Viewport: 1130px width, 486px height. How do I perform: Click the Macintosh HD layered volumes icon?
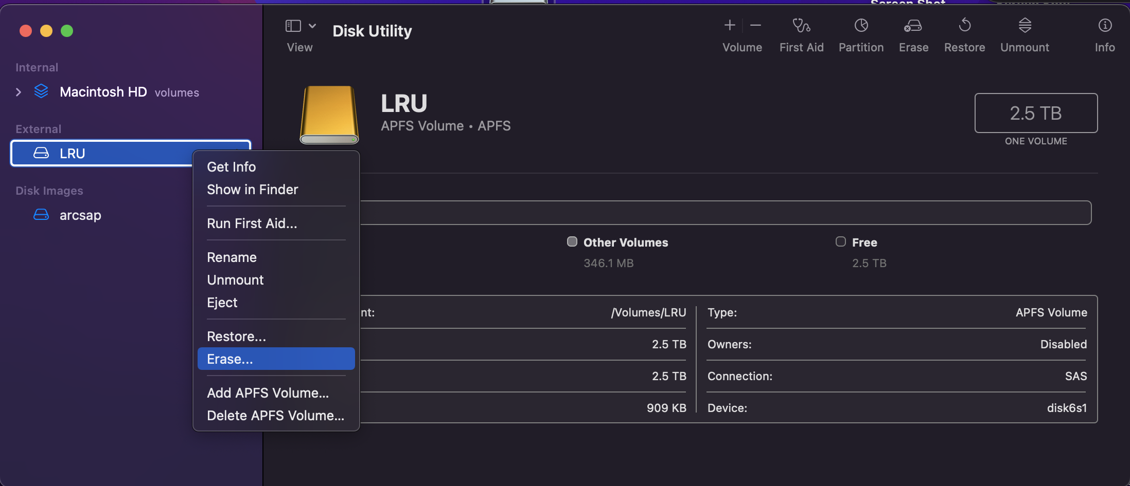coord(41,91)
